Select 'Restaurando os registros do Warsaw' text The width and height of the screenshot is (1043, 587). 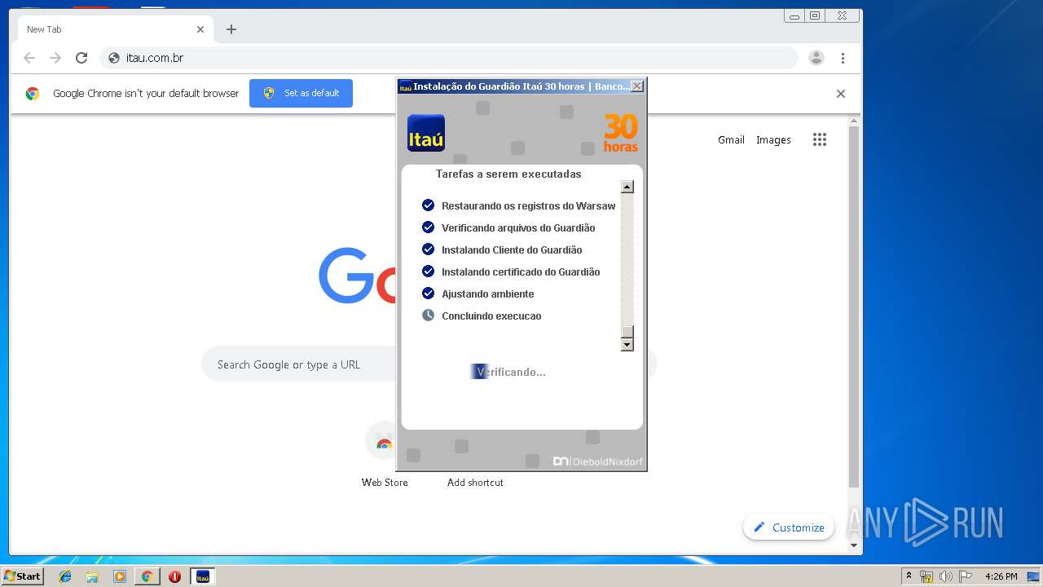[x=529, y=206]
